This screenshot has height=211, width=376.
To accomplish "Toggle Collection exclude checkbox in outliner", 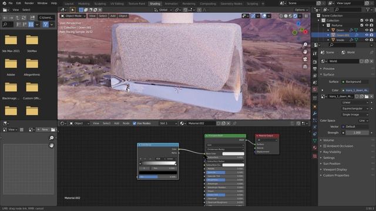I will click(x=362, y=21).
